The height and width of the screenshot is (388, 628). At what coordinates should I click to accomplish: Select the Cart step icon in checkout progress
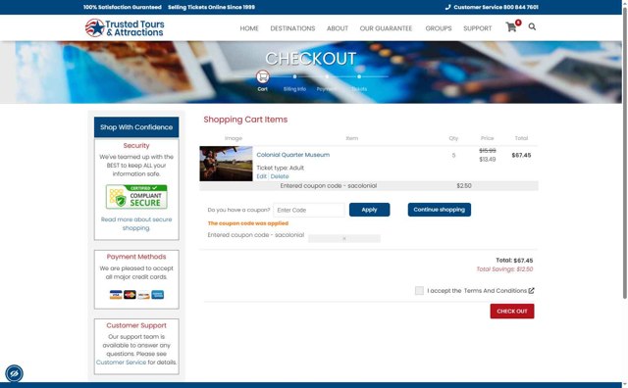(262, 76)
